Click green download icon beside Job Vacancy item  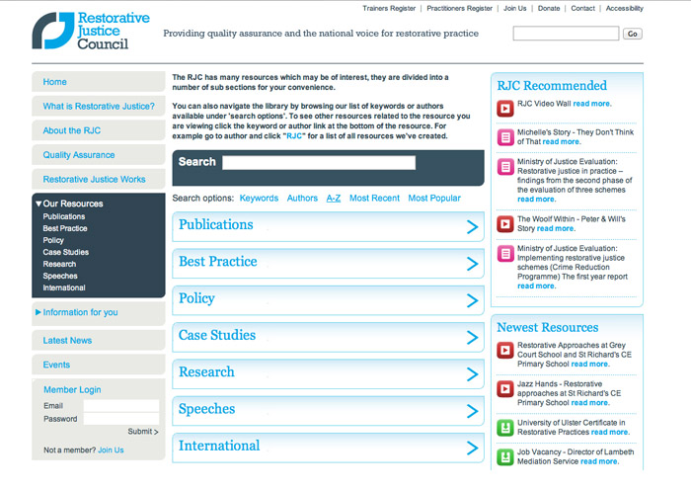coord(505,457)
